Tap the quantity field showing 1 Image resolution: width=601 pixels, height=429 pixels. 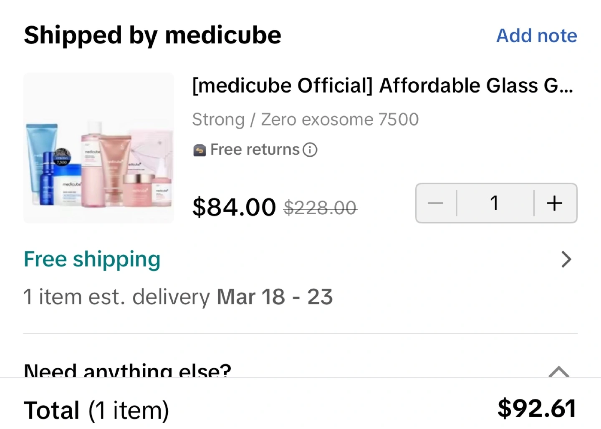pos(495,203)
